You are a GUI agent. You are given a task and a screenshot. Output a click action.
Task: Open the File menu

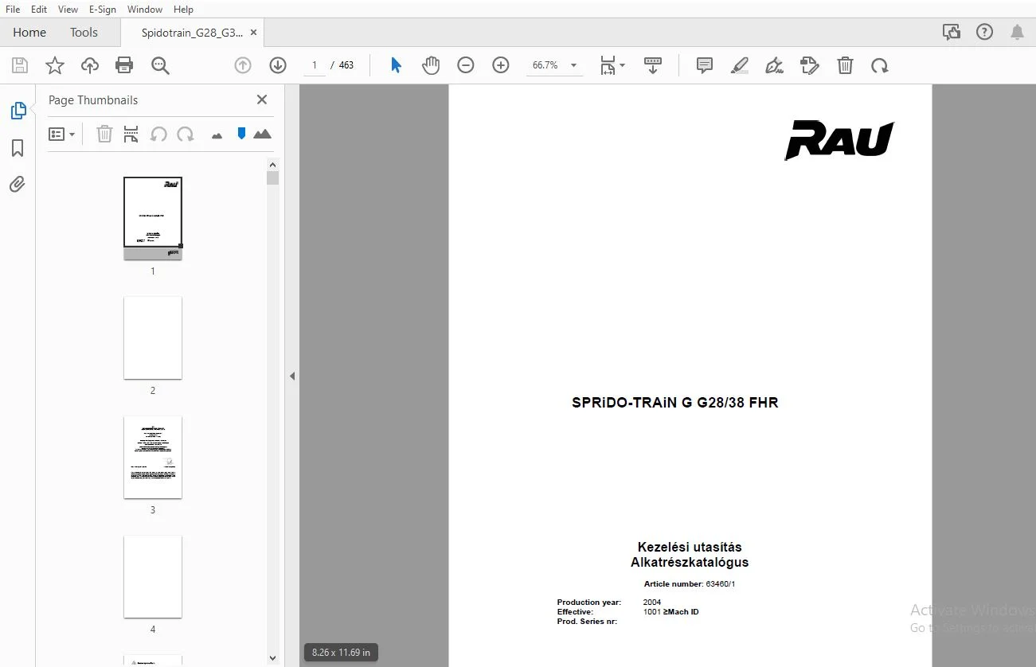[13, 10]
